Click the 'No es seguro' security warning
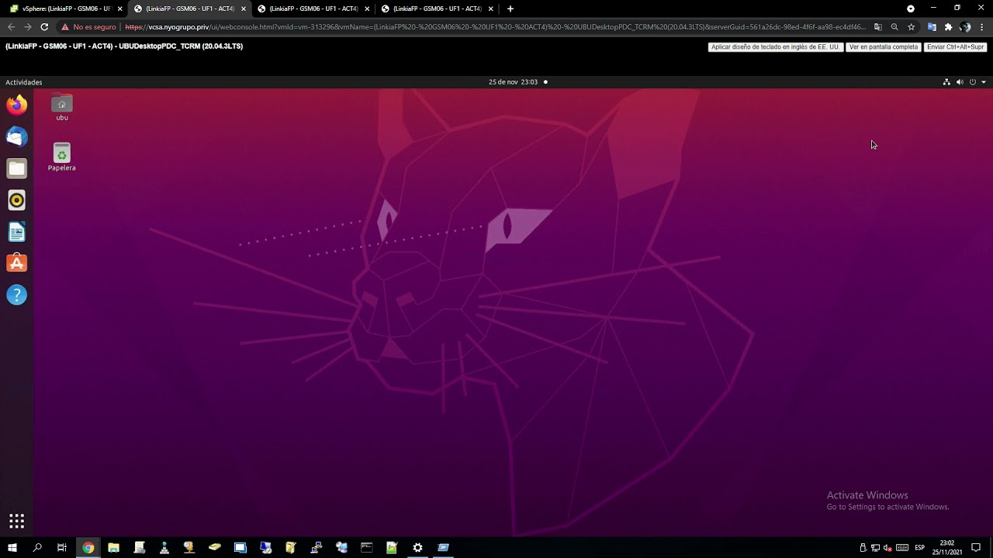This screenshot has width=993, height=558. coord(88,27)
